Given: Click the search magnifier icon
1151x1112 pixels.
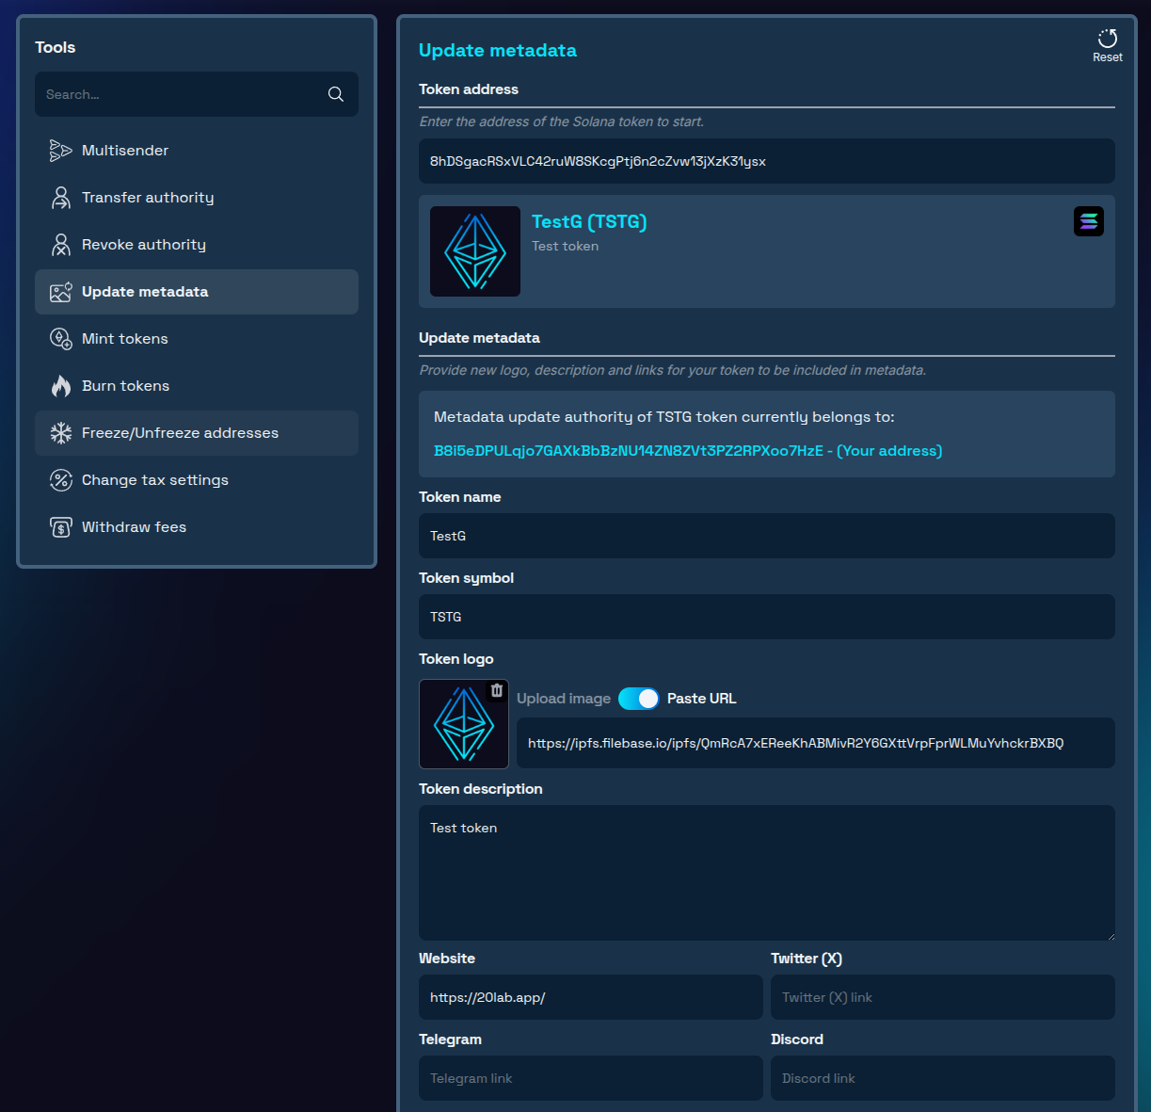Looking at the screenshot, I should [335, 94].
